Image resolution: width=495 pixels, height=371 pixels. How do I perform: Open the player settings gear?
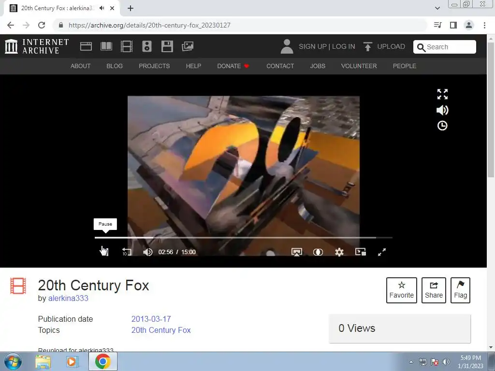[x=339, y=252]
